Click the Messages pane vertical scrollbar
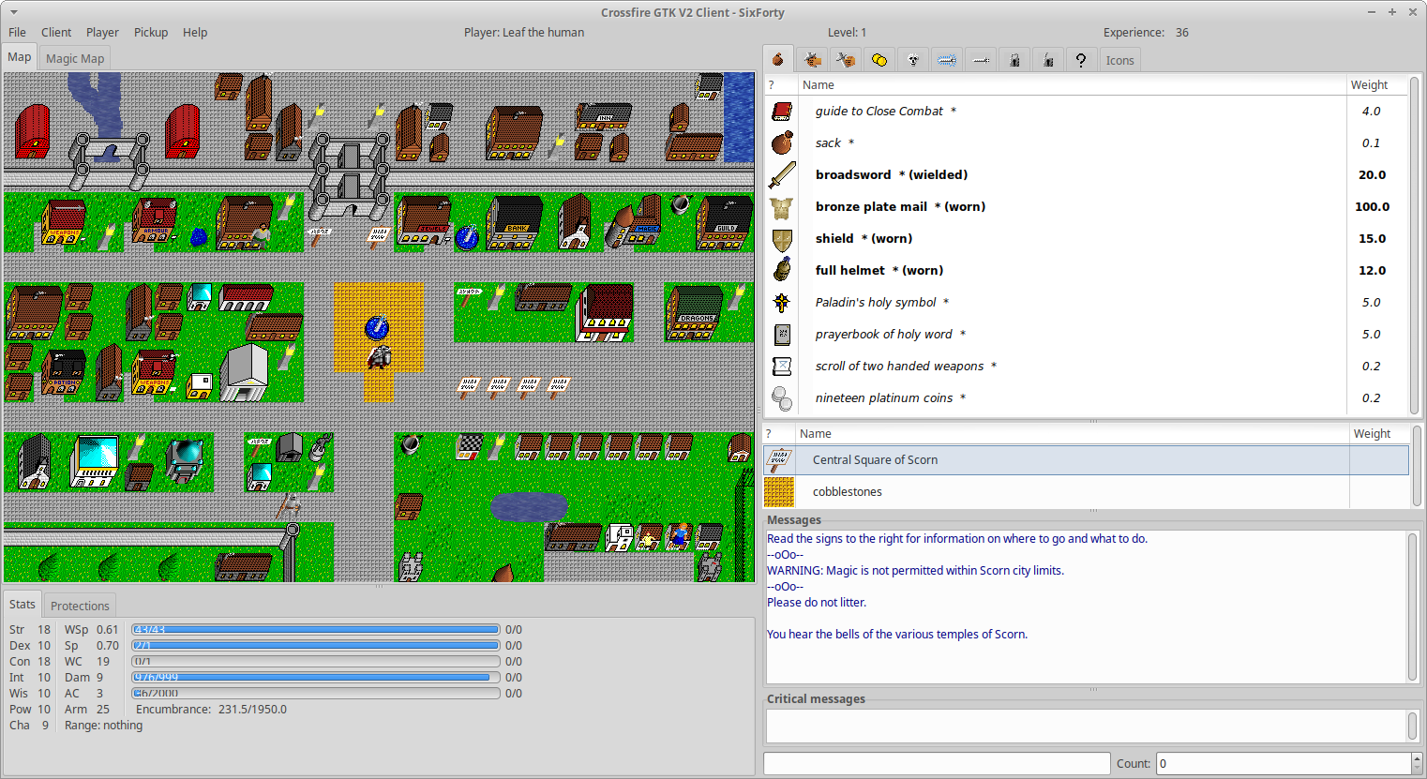The image size is (1427, 779). click(x=1413, y=607)
